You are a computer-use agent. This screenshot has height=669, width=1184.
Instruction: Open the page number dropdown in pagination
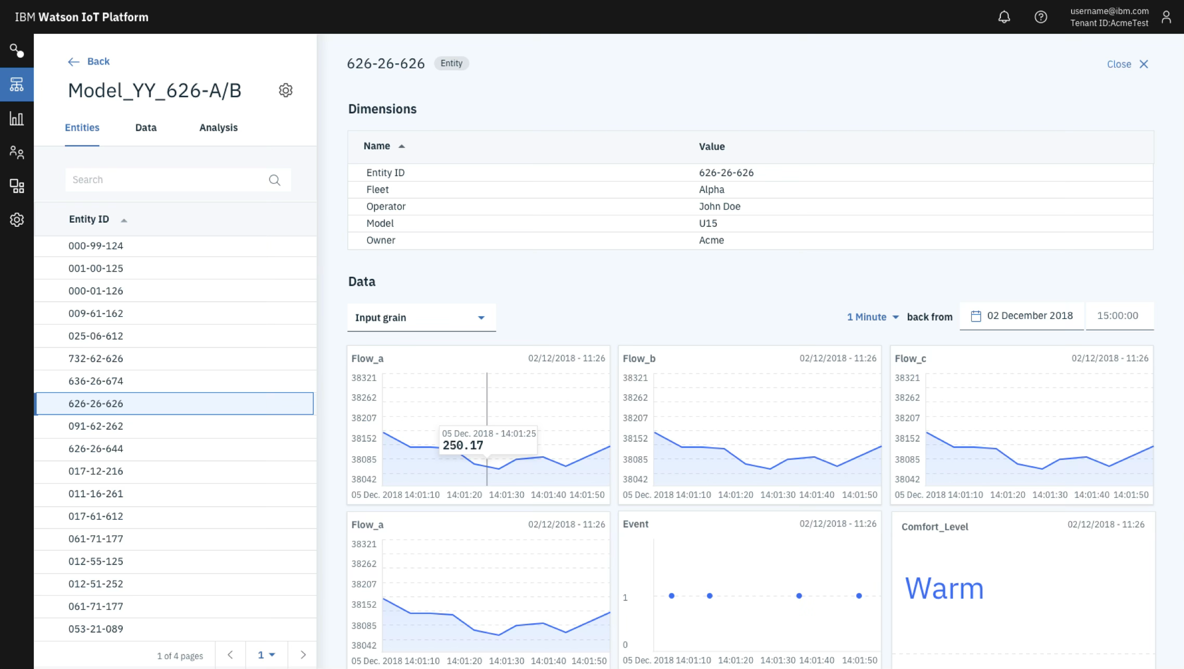[x=266, y=654]
